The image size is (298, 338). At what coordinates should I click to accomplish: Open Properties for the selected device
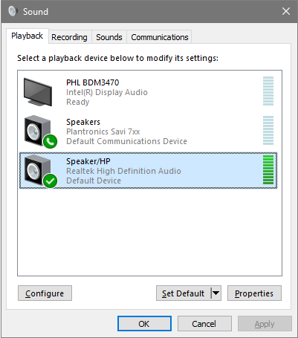pyautogui.click(x=254, y=293)
